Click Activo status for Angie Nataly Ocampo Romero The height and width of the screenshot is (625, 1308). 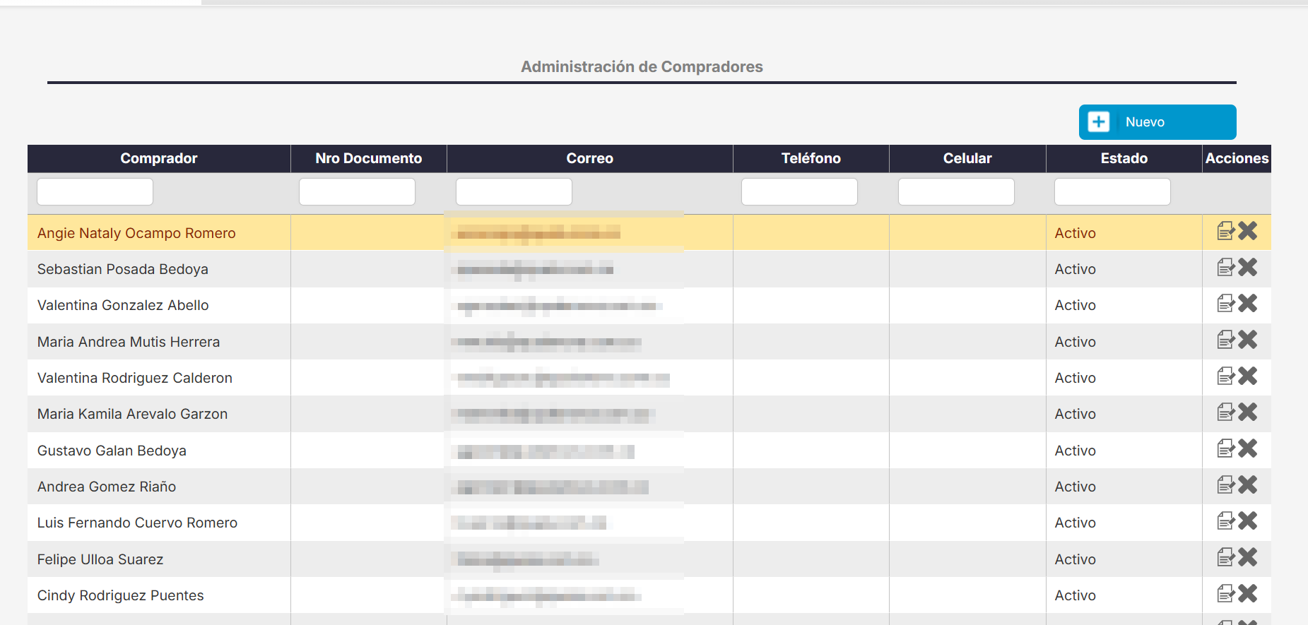point(1076,233)
